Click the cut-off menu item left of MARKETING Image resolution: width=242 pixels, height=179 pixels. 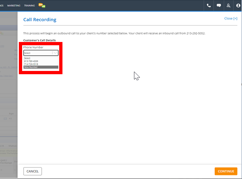pos(2,6)
